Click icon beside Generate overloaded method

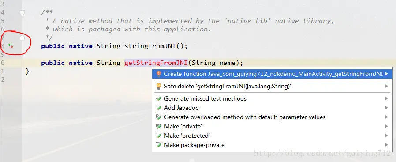[x=159, y=117]
